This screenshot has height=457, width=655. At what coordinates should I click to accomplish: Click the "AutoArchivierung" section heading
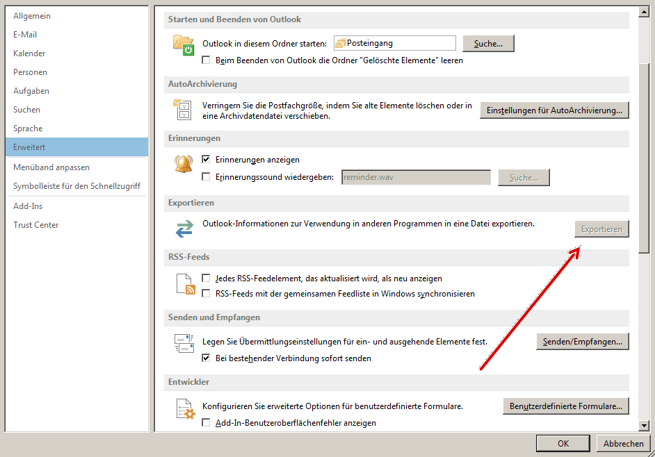[202, 84]
